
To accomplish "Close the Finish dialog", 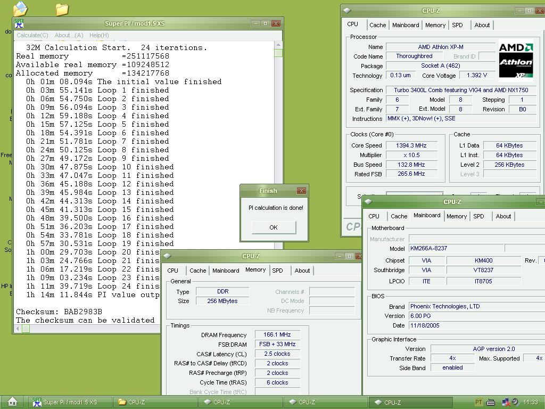I will (x=301, y=191).
